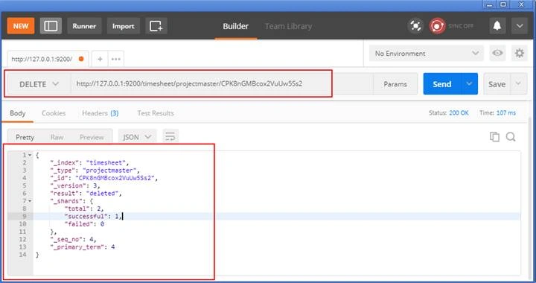Click the "_seq_no": 4 line
Image resolution: width=536 pixels, height=283 pixels.
click(73, 239)
